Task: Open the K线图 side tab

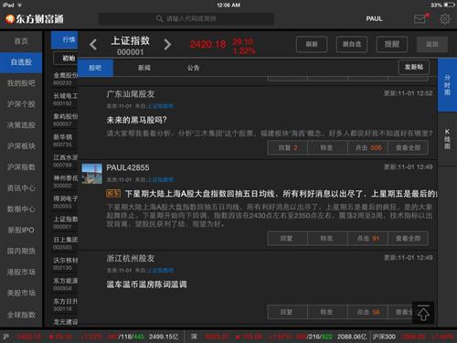Action: 447,139
